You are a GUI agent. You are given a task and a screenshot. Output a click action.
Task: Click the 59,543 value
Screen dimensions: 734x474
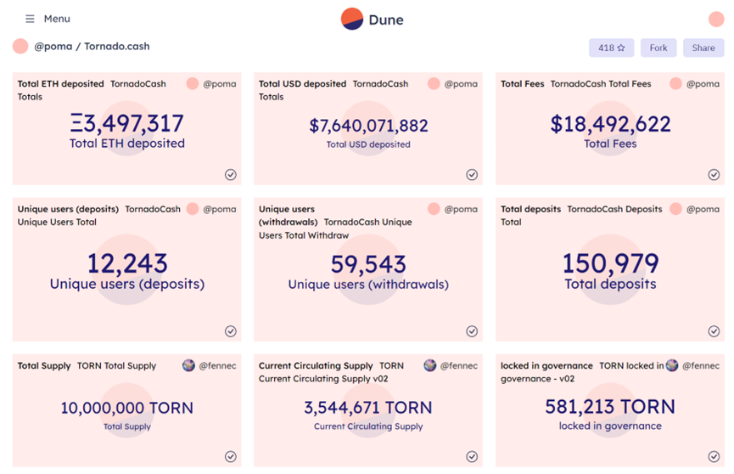368,264
